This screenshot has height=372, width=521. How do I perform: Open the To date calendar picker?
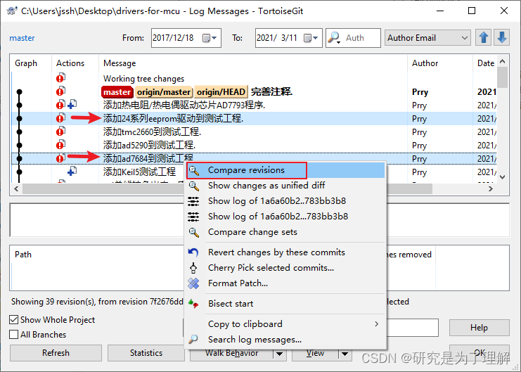311,38
